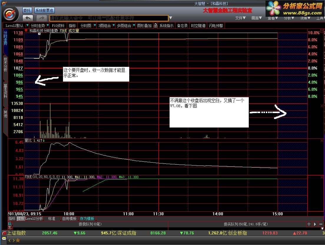Viewport: 325px width, 245px height.
Task: Click the small gear marker before 和晶科技分时走势
Action: click(26, 30)
